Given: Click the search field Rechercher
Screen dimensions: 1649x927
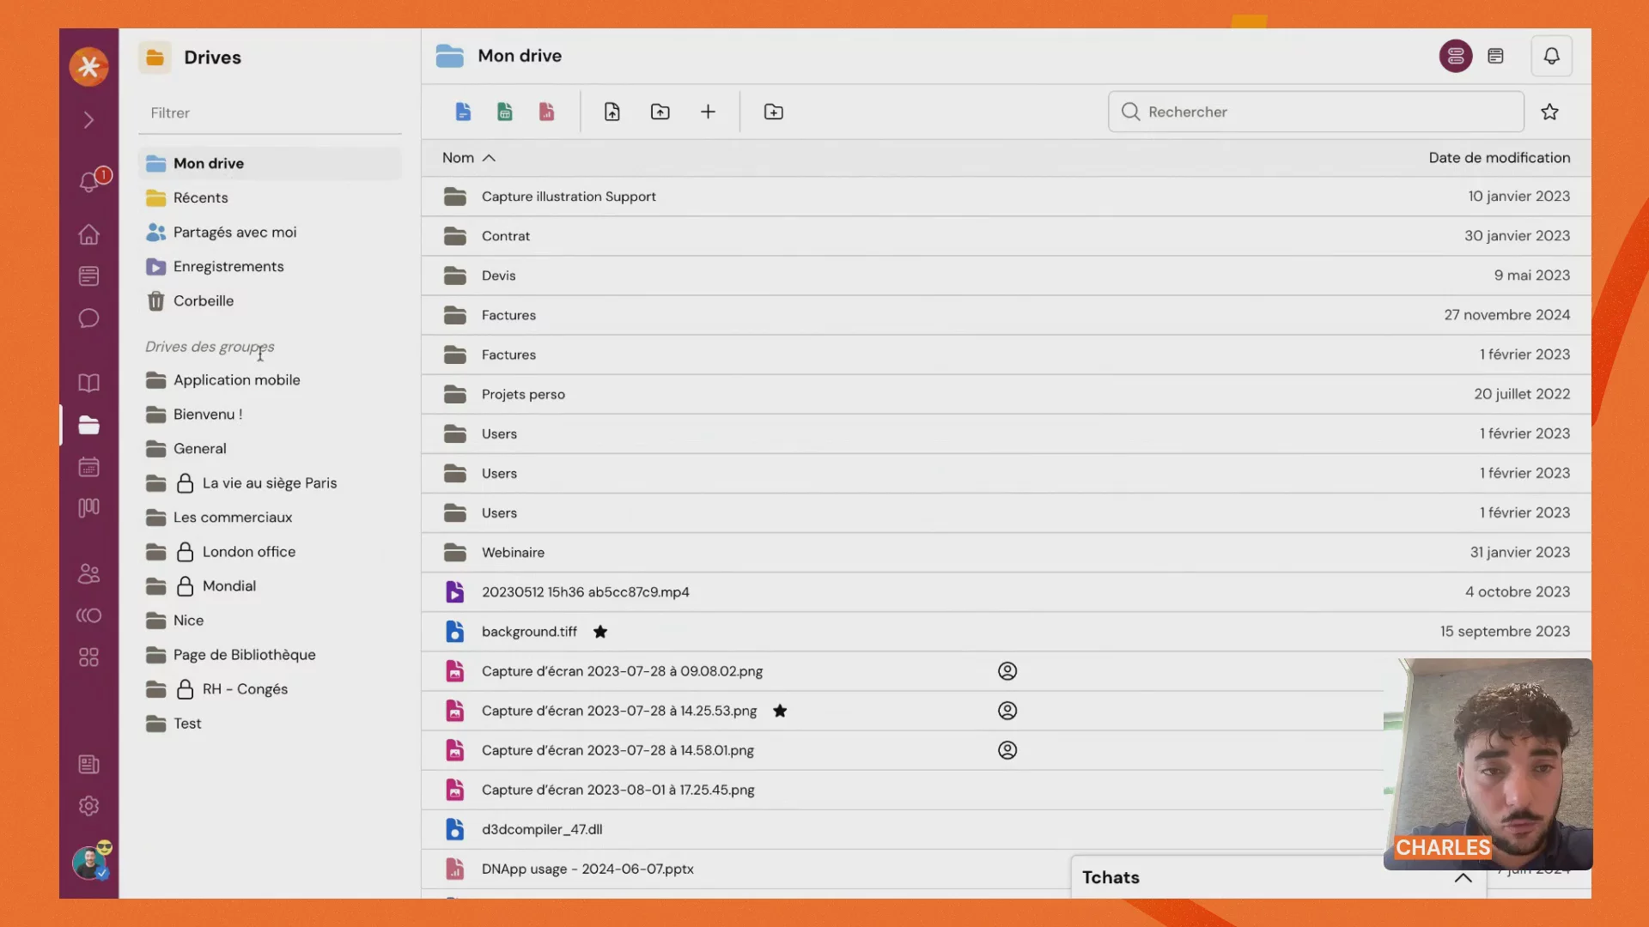Looking at the screenshot, I should coord(1316,112).
